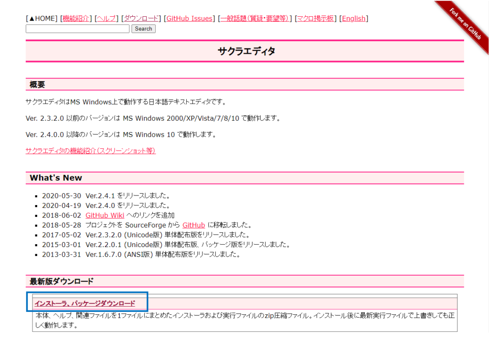489x340 pixels.
Task: Go to the ダウンロード navigation link
Action: pos(141,19)
